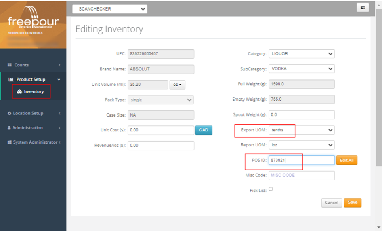Click the Cancel button
This screenshot has width=382, height=231.
point(332,203)
